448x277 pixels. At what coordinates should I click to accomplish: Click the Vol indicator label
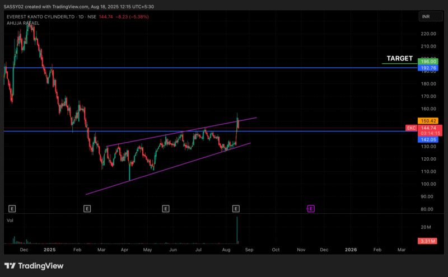(x=10, y=220)
